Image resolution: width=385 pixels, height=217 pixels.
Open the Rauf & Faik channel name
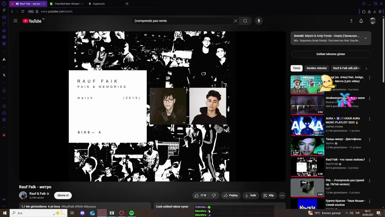point(38,193)
